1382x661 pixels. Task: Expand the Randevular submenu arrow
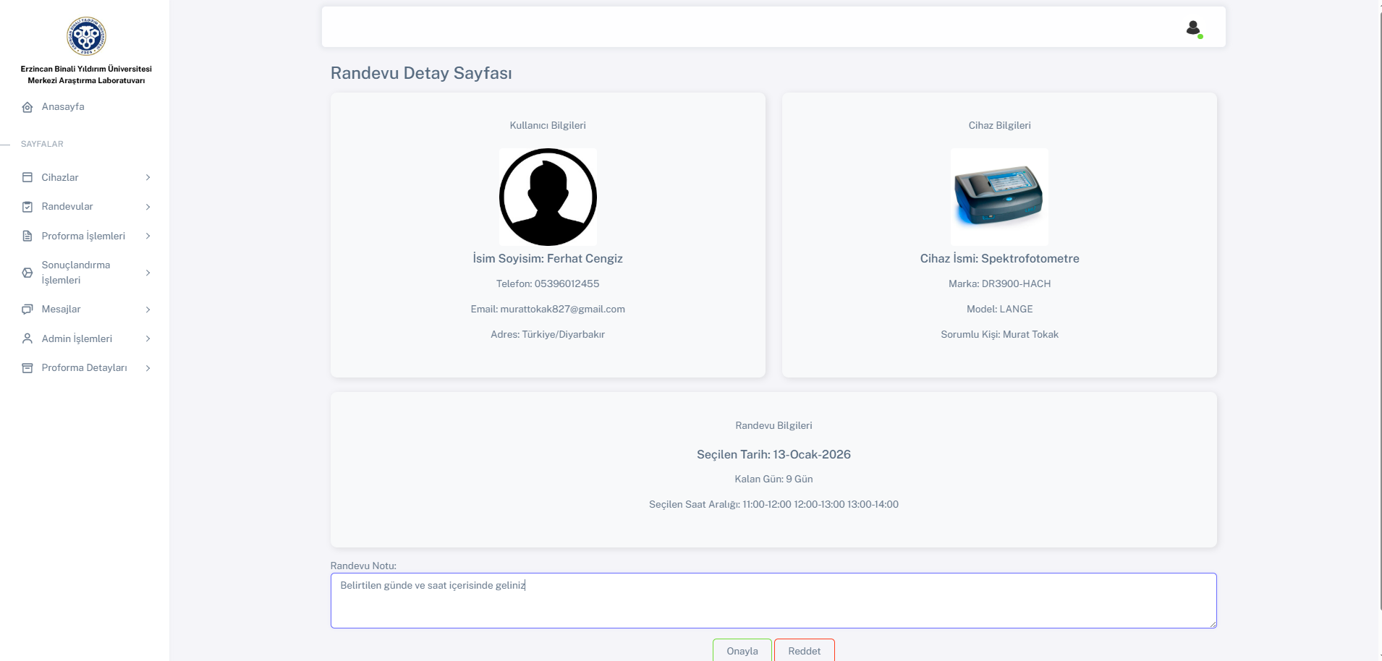pos(148,207)
